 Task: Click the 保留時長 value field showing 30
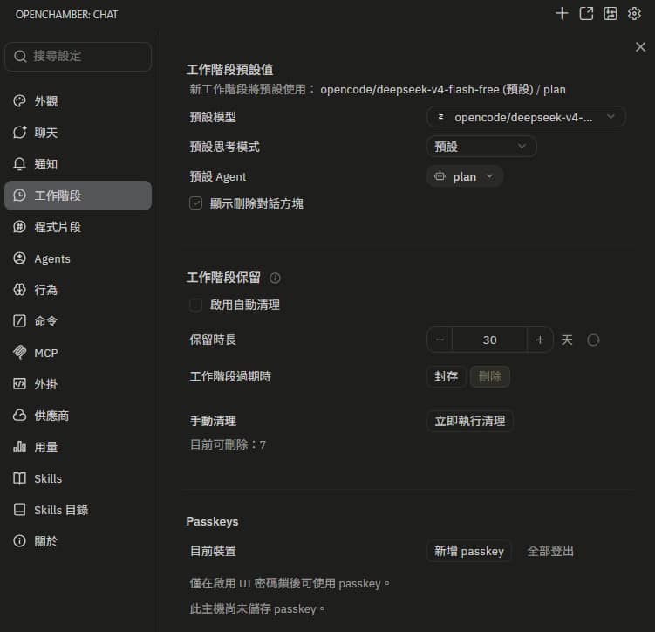[489, 340]
